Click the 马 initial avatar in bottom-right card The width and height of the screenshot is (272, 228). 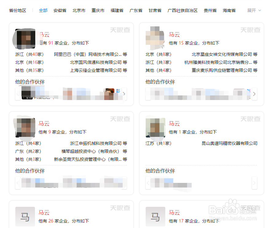pos(155,216)
